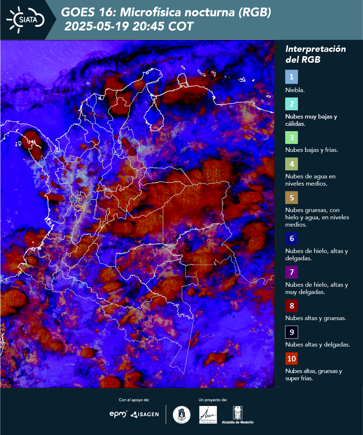363x435 pixels.
Task: Click the epm logo
Action: click(118, 414)
